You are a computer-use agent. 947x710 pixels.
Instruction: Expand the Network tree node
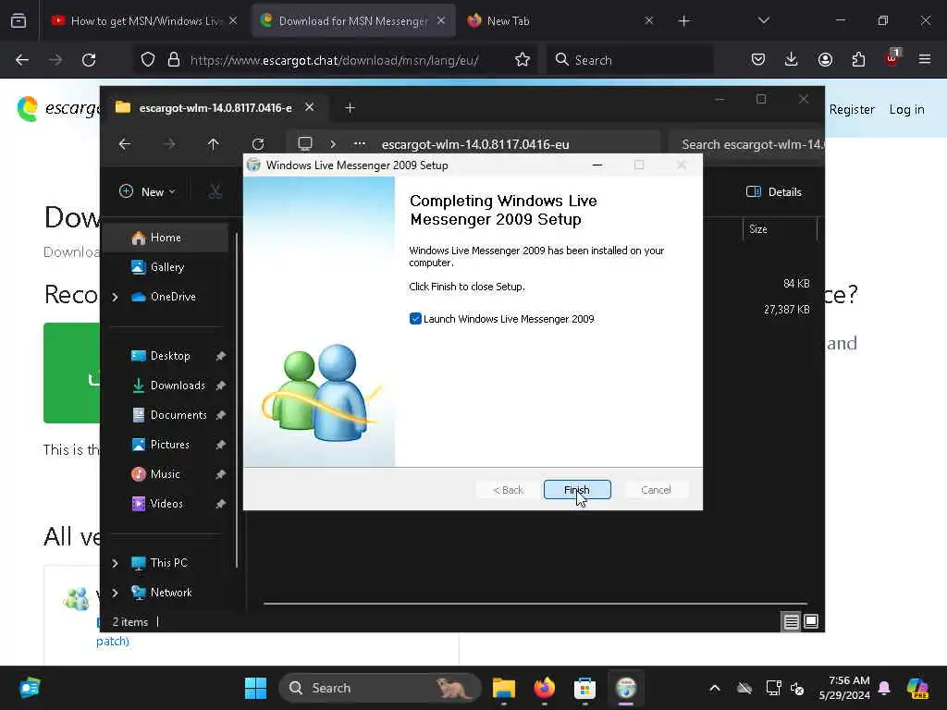[116, 593]
